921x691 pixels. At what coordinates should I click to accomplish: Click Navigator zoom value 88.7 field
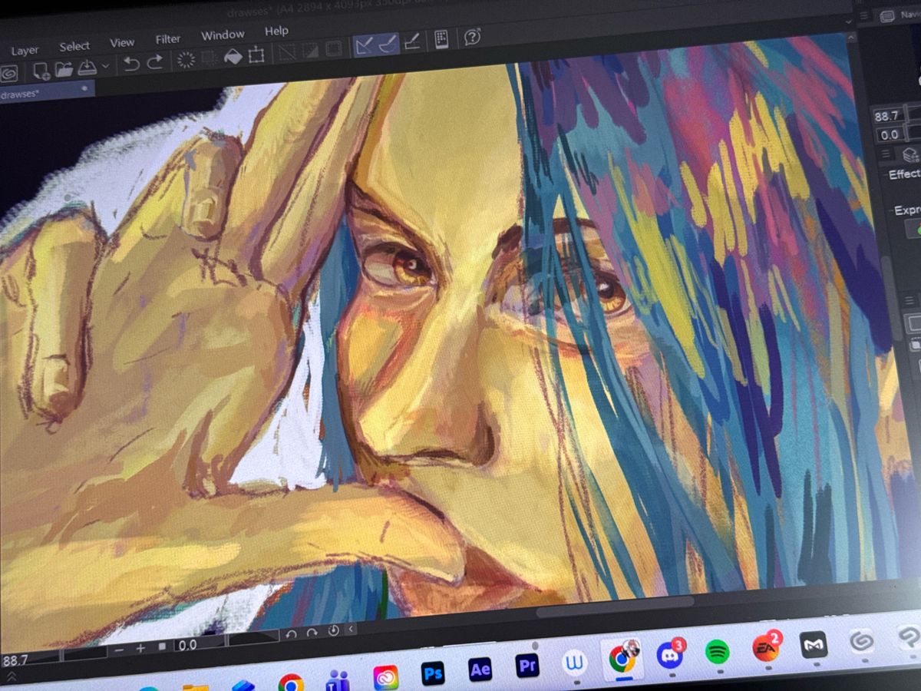[888, 116]
